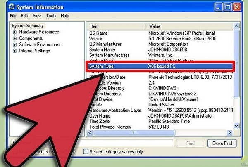Open the Edit menu
This screenshot has height=167, width=248.
(24, 16)
